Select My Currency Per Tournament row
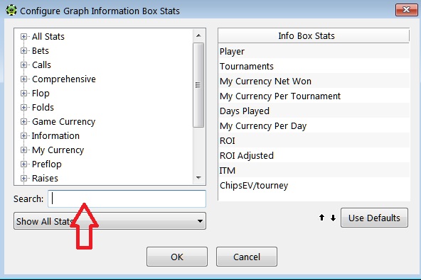Viewport: 421px width, 280px height. 314,96
